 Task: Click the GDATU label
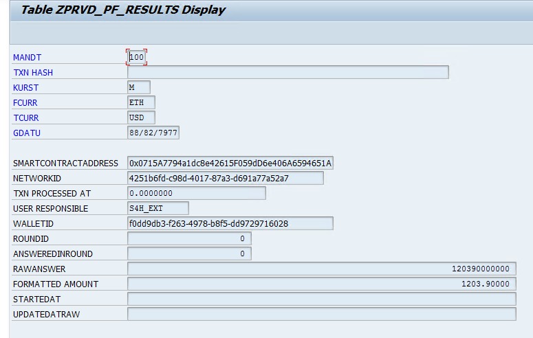click(x=27, y=133)
